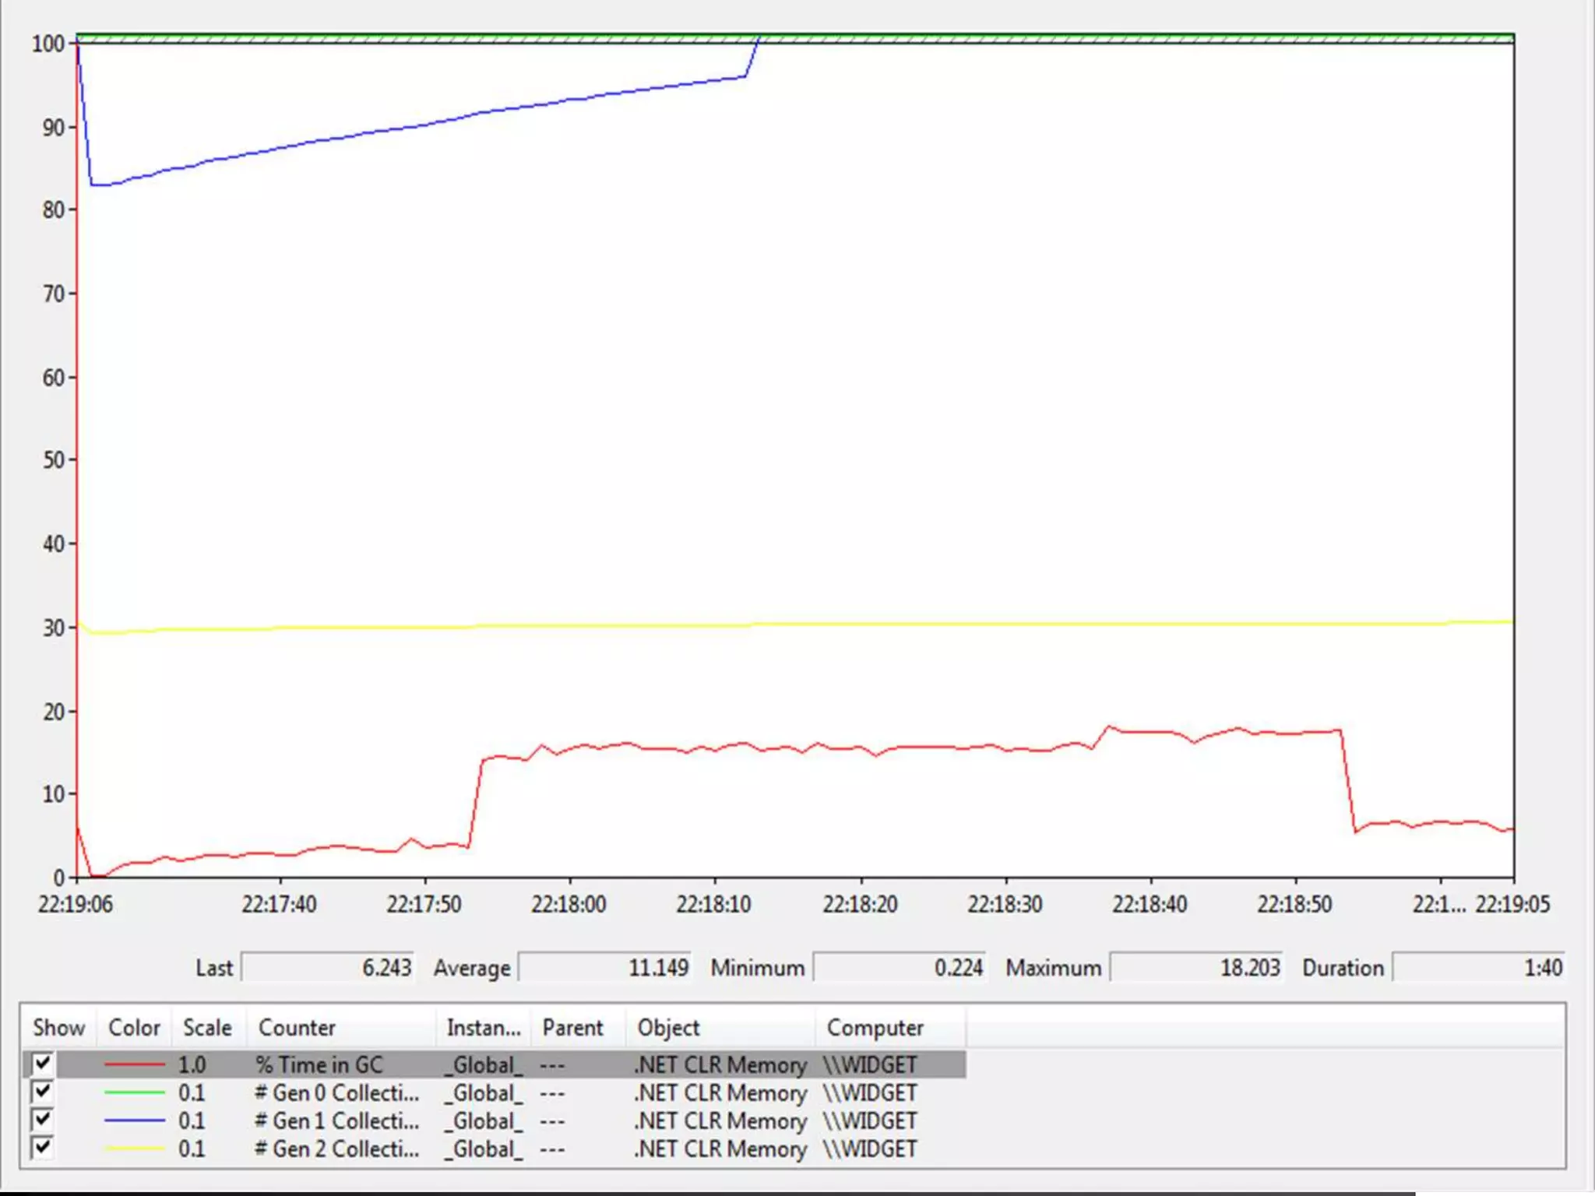Select the # Gen 2 Collections counter row
The image size is (1595, 1196).
[x=336, y=1149]
